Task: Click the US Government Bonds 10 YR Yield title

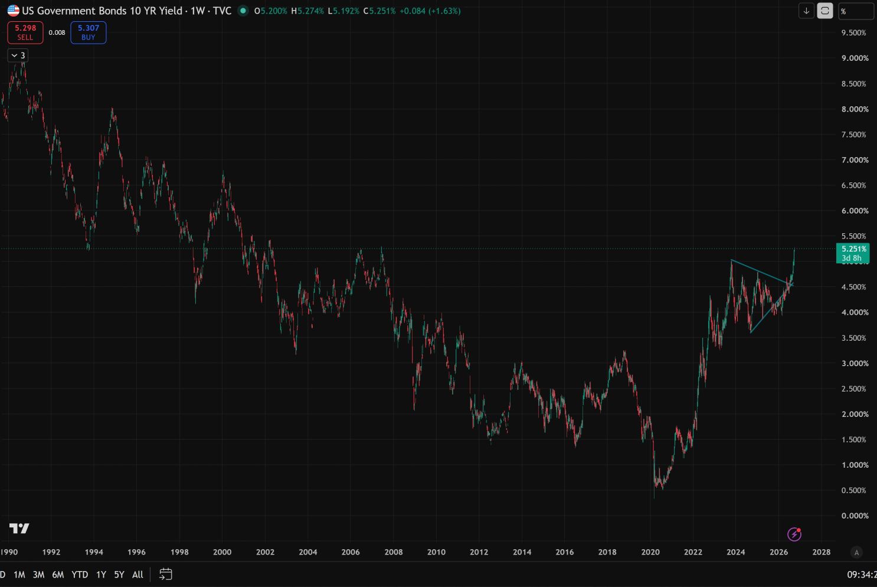Action: pyautogui.click(x=102, y=11)
